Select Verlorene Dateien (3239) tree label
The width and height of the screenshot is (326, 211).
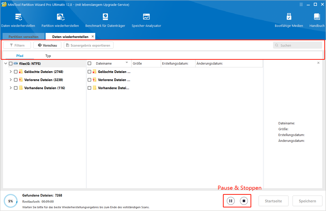point(44,80)
